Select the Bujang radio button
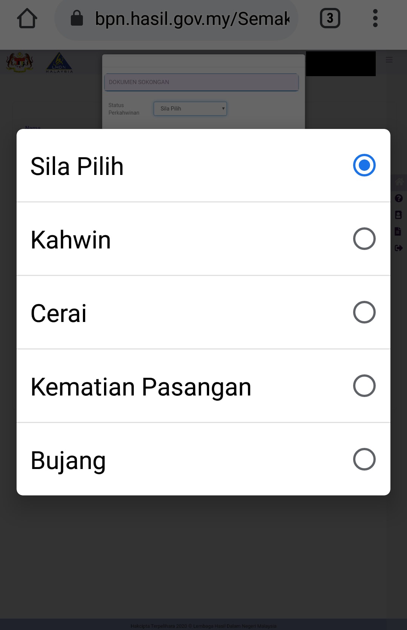Viewport: 407px width, 630px height. tap(364, 459)
